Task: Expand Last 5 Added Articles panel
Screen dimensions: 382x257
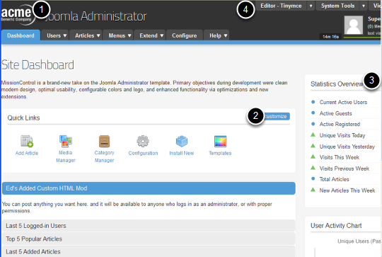Action: click(x=149, y=251)
